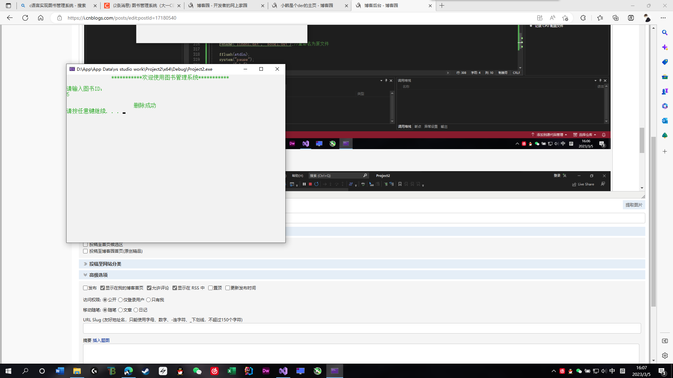Open favorites star icon in toolbar

click(600, 18)
